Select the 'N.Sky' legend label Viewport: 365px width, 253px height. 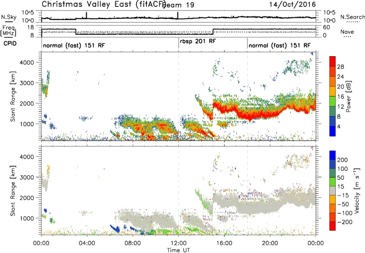pos(9,17)
